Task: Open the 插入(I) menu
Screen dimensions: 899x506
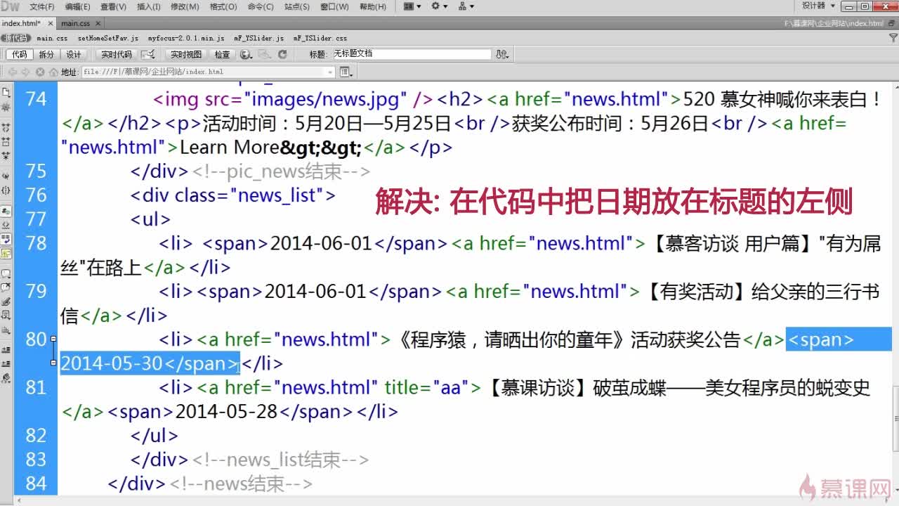Action: coord(148,6)
